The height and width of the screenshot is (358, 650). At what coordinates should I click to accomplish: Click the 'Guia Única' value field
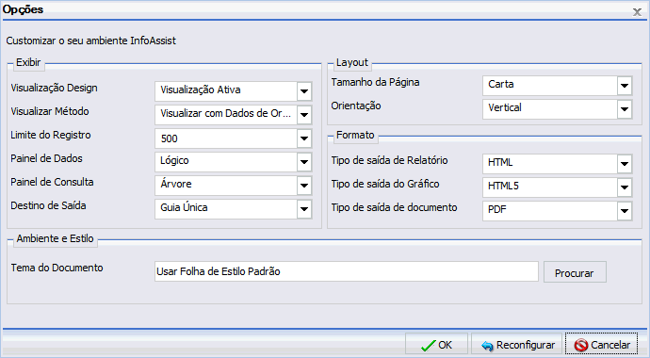226,209
